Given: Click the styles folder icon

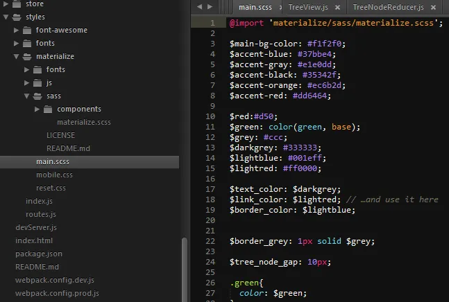Looking at the screenshot, I should (17, 17).
